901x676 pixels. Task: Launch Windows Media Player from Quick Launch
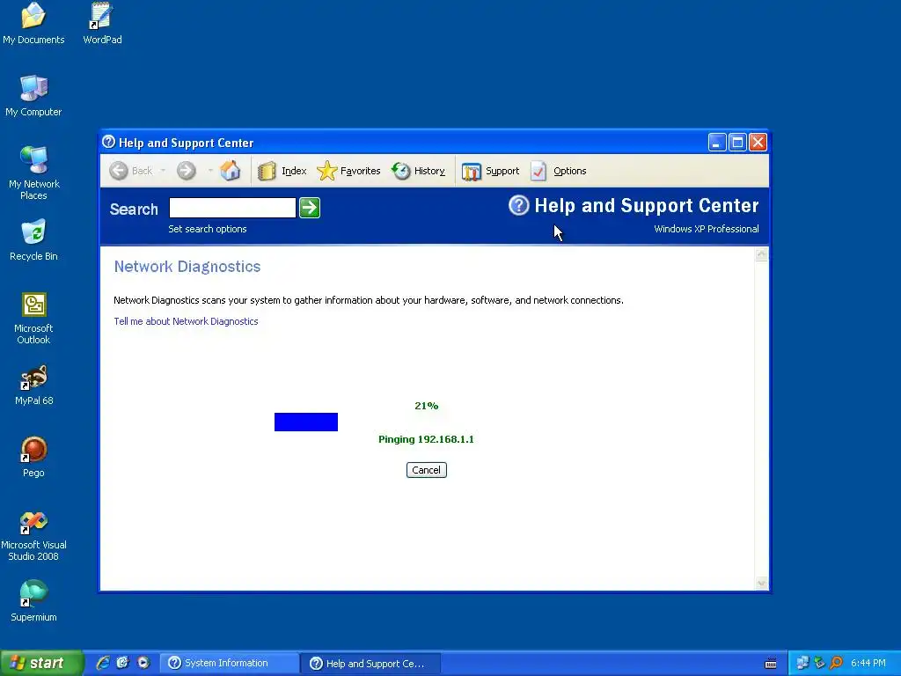coord(143,663)
